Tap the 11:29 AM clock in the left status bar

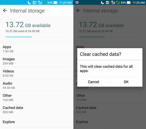pyautogui.click(x=65, y=3)
